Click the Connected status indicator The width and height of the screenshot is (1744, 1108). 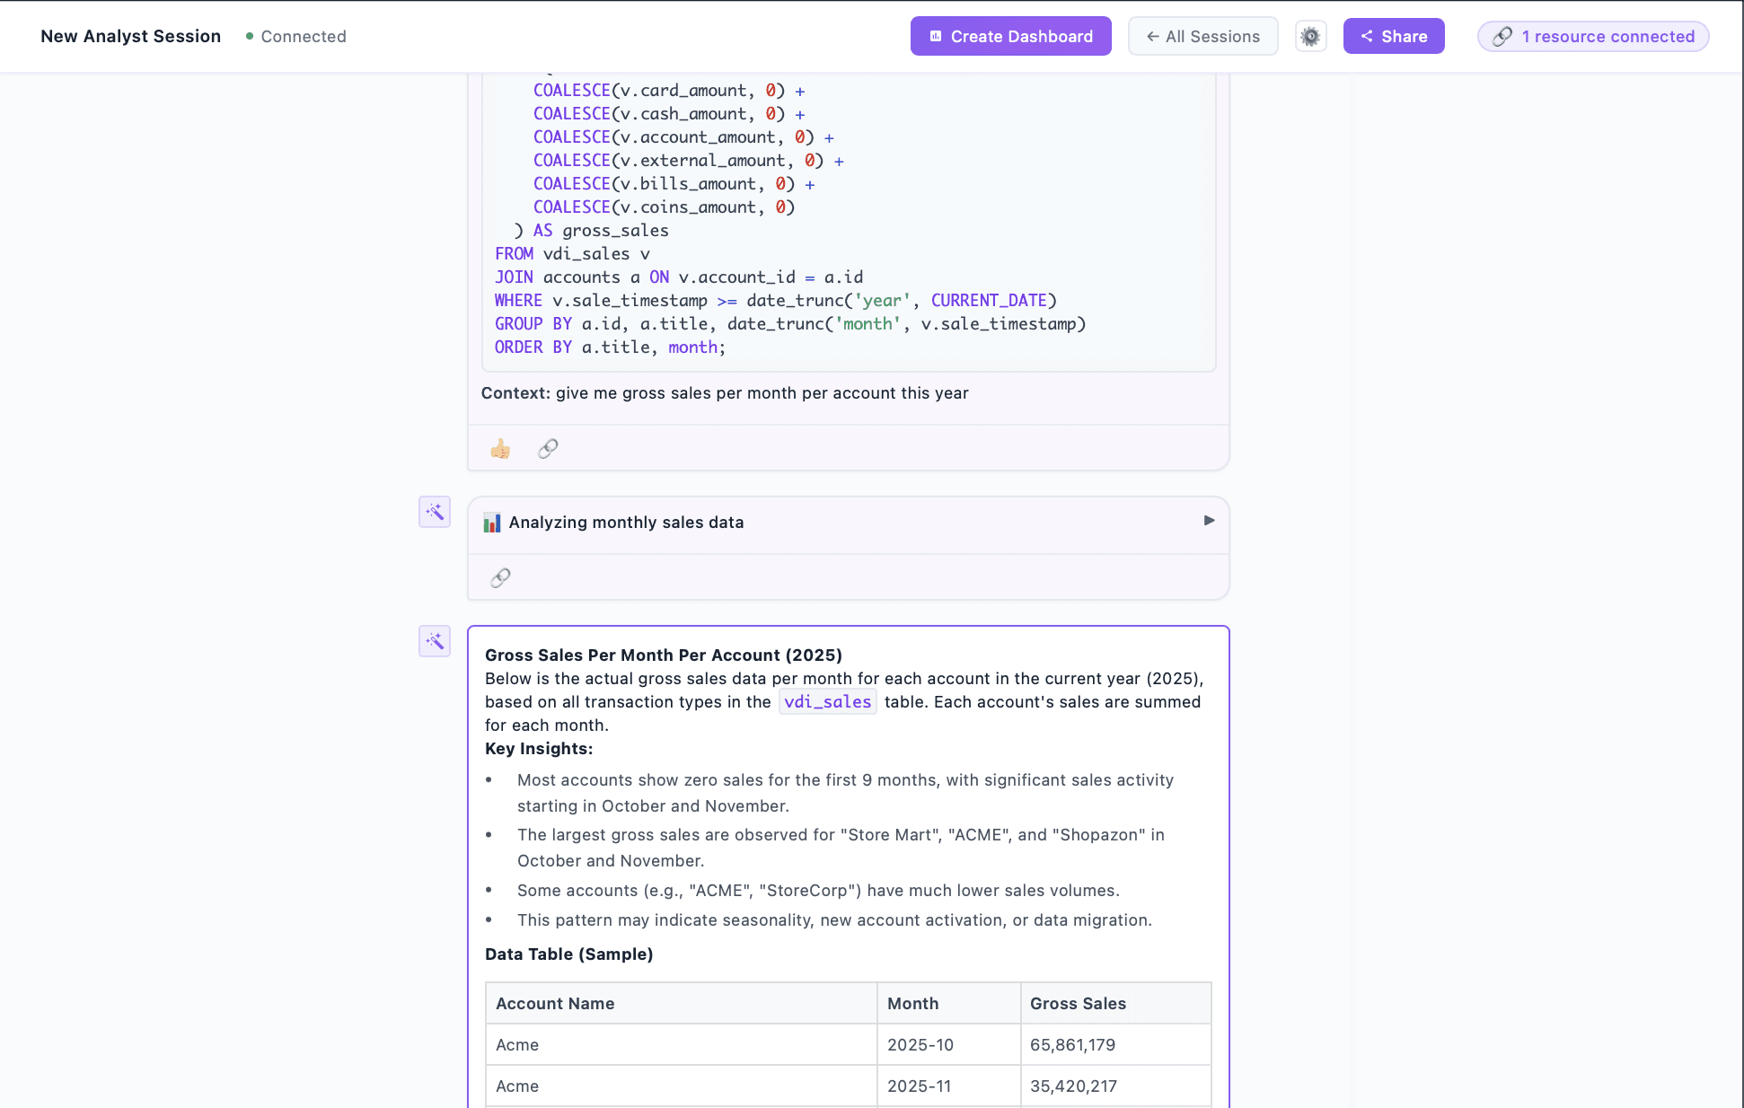tap(296, 37)
